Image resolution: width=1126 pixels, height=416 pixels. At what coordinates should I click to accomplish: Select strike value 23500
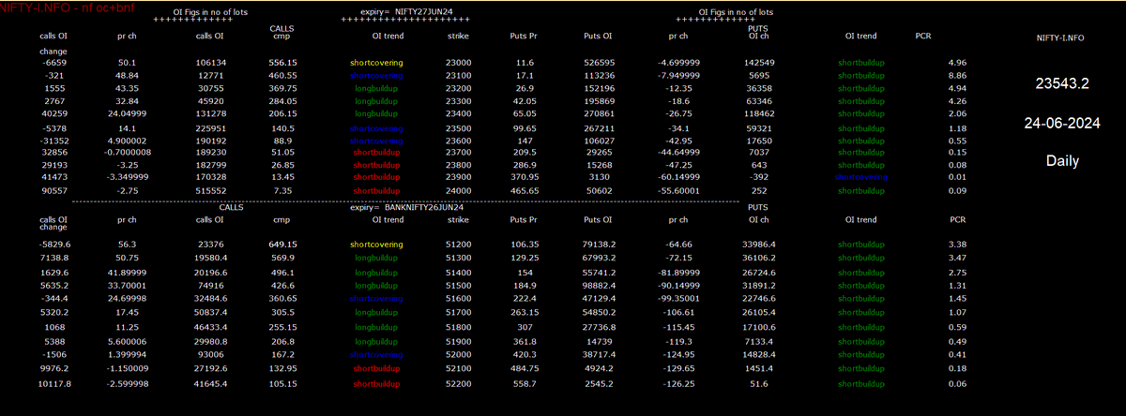pyautogui.click(x=459, y=128)
